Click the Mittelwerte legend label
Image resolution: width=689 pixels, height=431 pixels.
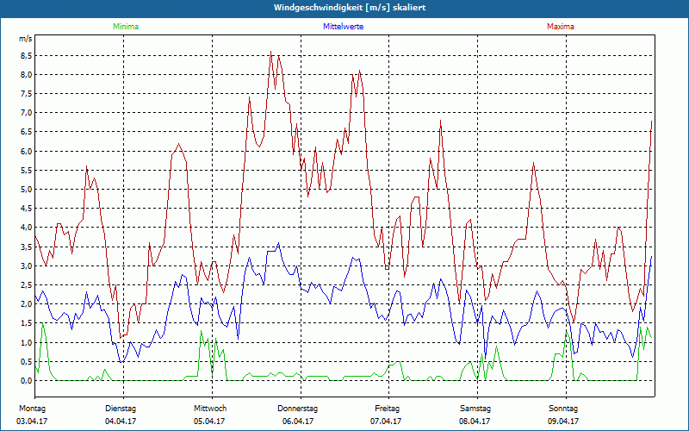tap(343, 27)
